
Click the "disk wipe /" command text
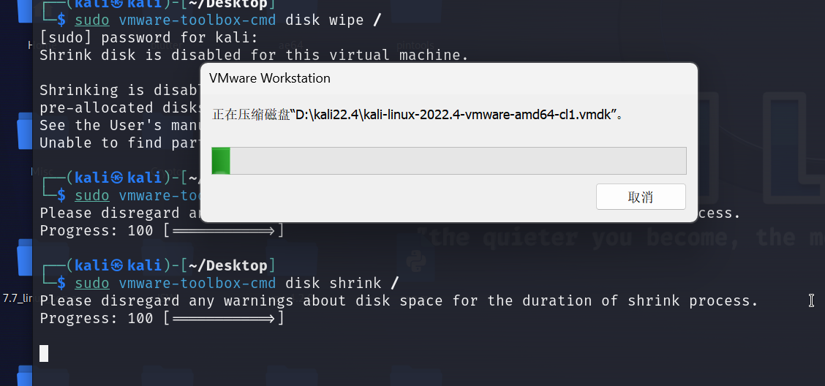(333, 20)
